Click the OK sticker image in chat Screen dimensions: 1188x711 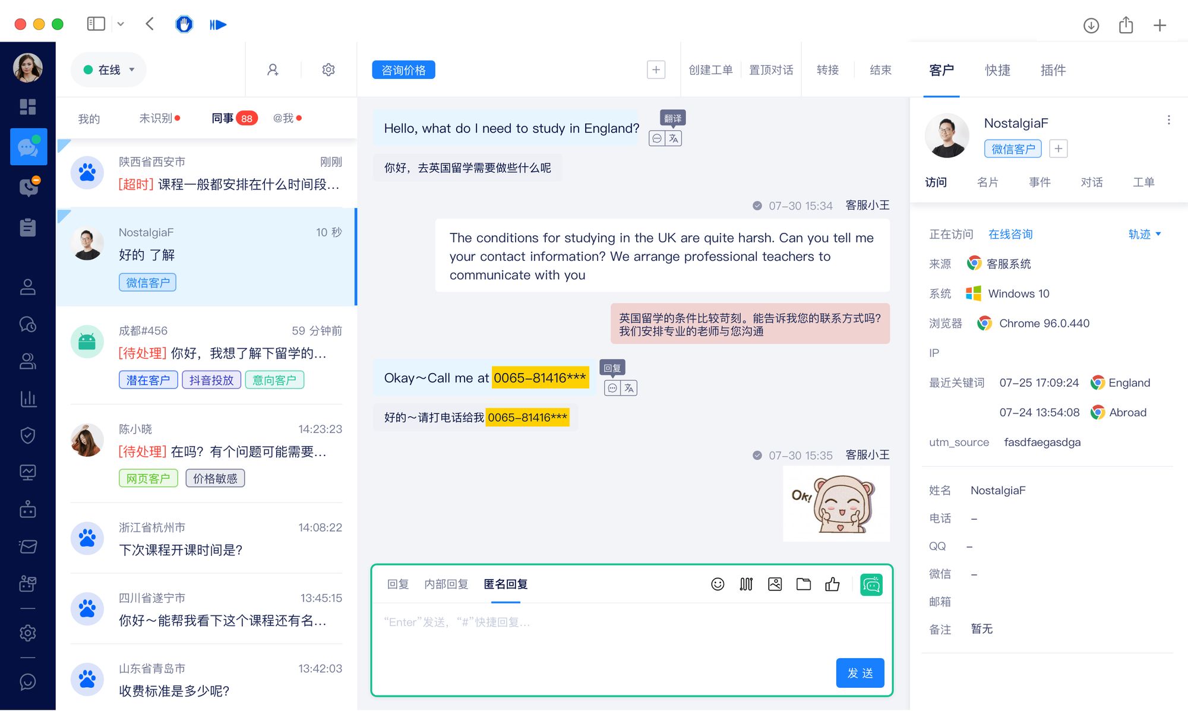tap(836, 504)
